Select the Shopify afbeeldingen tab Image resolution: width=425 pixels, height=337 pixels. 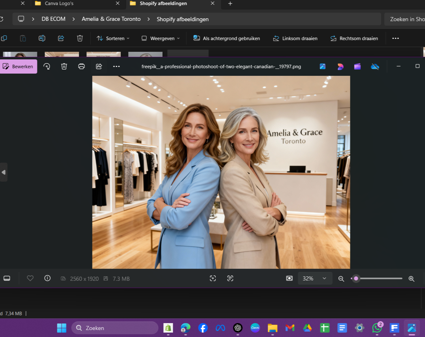(163, 3)
